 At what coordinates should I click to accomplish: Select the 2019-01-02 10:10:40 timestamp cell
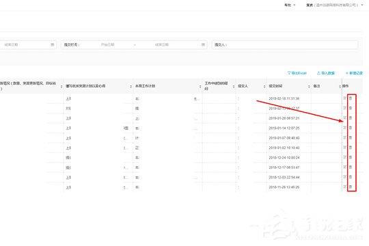tap(284, 148)
